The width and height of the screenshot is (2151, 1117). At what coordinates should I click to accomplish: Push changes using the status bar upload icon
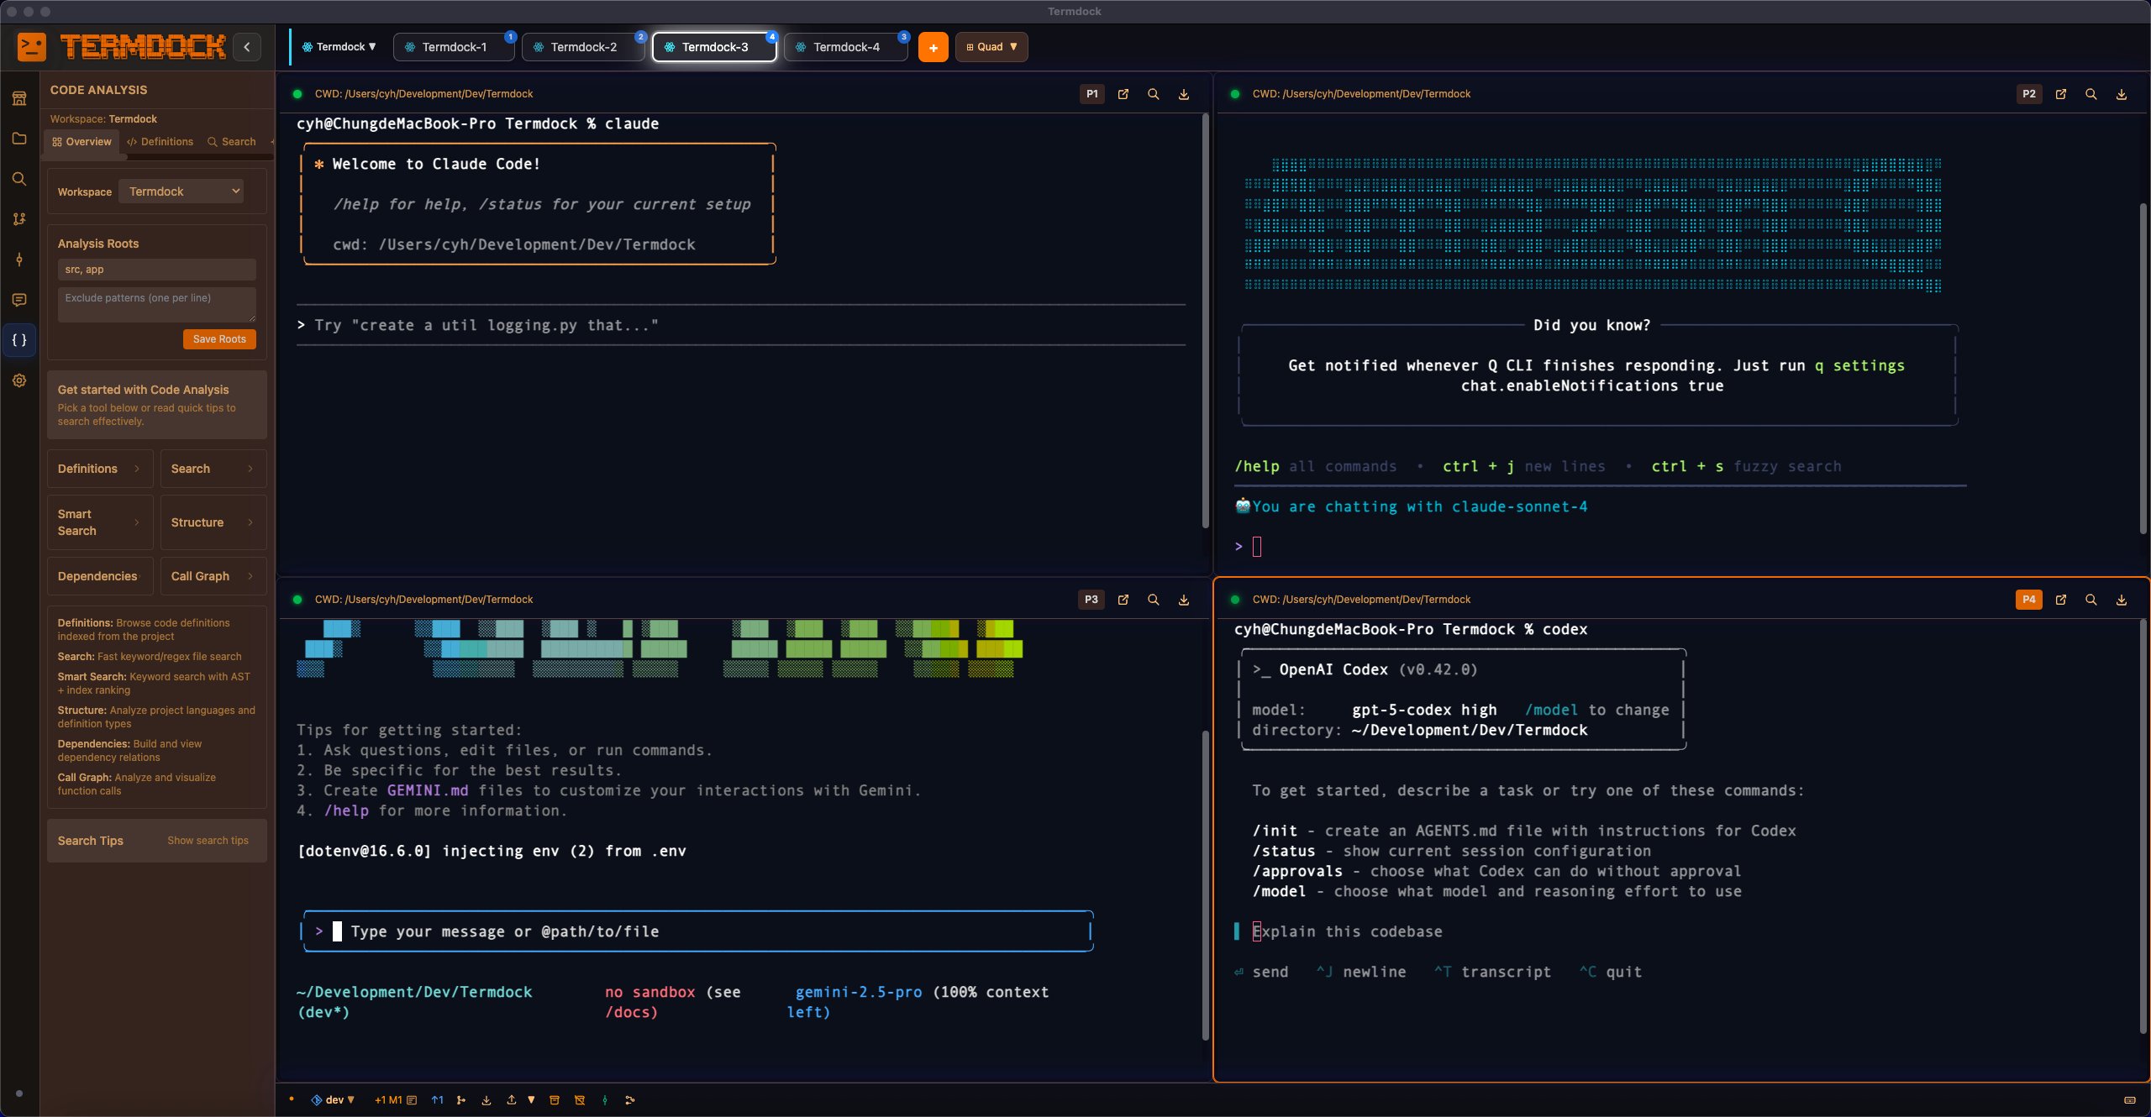coord(512,1099)
